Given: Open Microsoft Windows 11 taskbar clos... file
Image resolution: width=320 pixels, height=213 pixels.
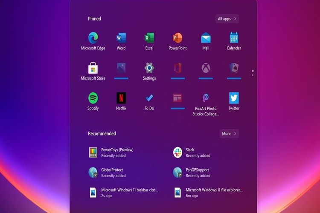Looking at the screenshot, I should (x=123, y=193).
